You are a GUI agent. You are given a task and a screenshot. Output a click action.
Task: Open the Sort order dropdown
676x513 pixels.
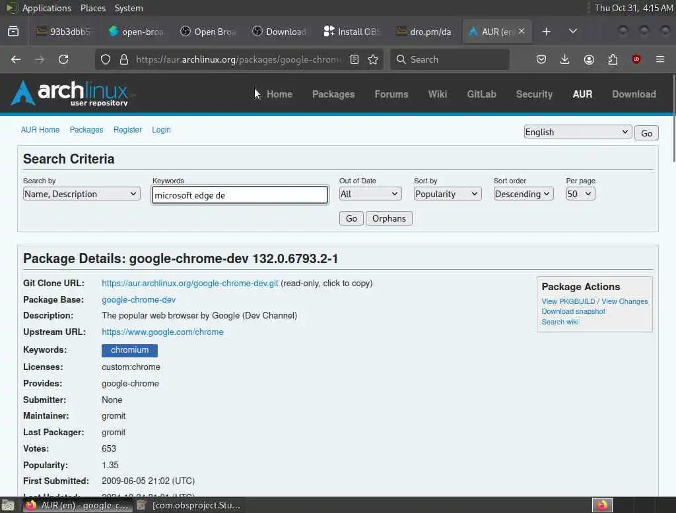(x=523, y=194)
